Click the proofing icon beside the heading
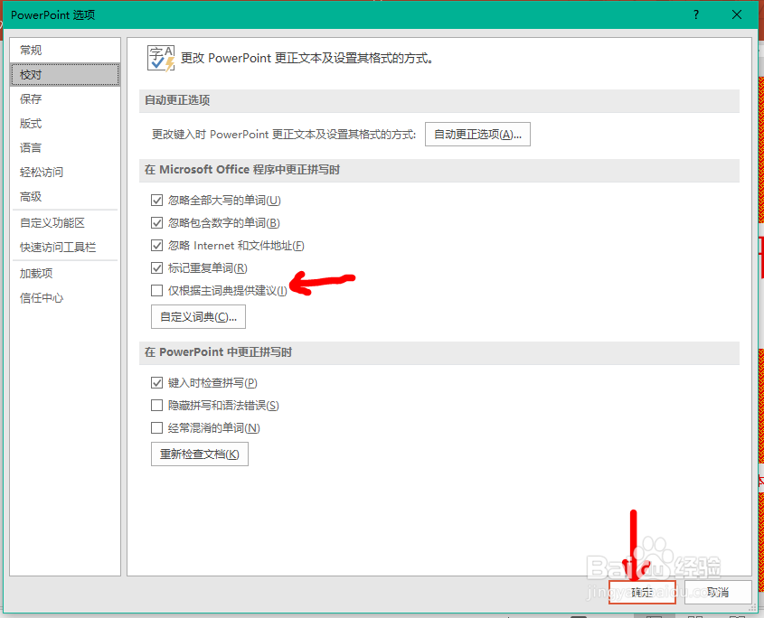The image size is (764, 618). pyautogui.click(x=161, y=59)
